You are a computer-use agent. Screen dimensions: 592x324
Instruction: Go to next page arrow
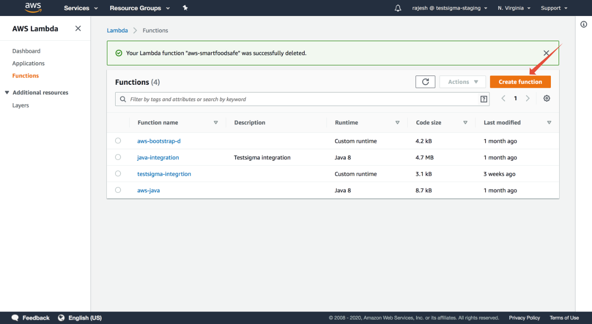[528, 98]
